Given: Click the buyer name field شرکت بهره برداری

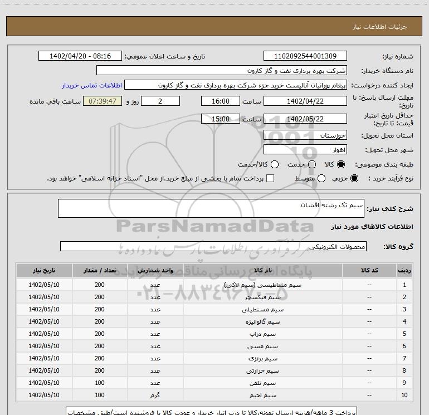Looking at the screenshot, I should pos(222,71).
